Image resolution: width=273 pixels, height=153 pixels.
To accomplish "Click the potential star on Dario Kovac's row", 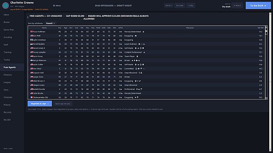I will click(122, 56).
